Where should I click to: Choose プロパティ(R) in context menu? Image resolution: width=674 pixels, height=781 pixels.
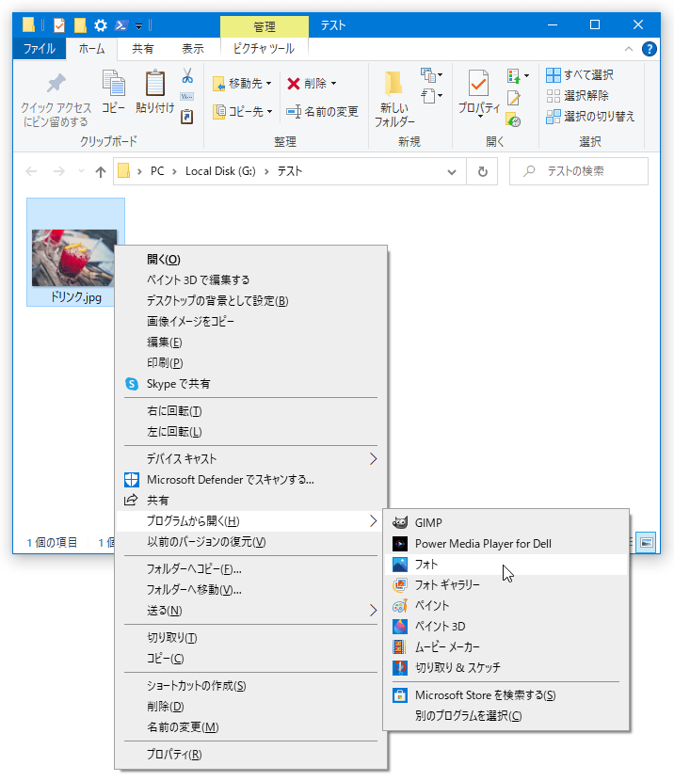(x=250, y=755)
